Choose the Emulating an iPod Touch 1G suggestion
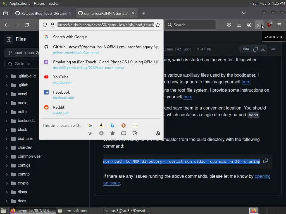This screenshot has width=286, height=214. 101,65
